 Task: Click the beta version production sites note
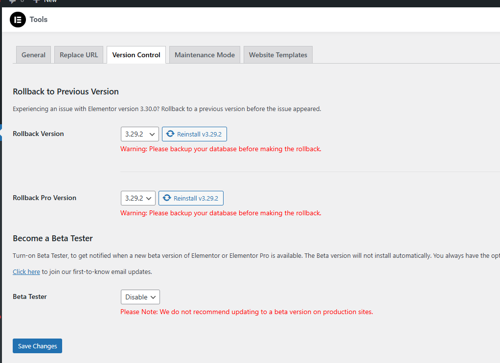247,312
